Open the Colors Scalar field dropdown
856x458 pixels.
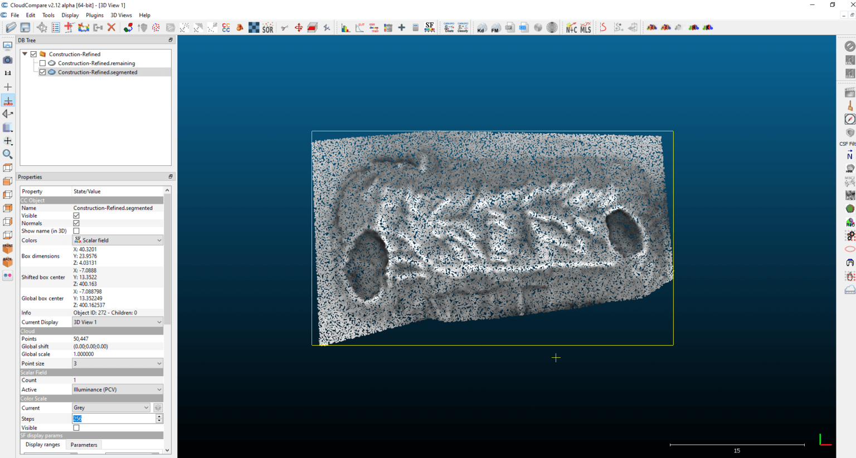(x=118, y=240)
